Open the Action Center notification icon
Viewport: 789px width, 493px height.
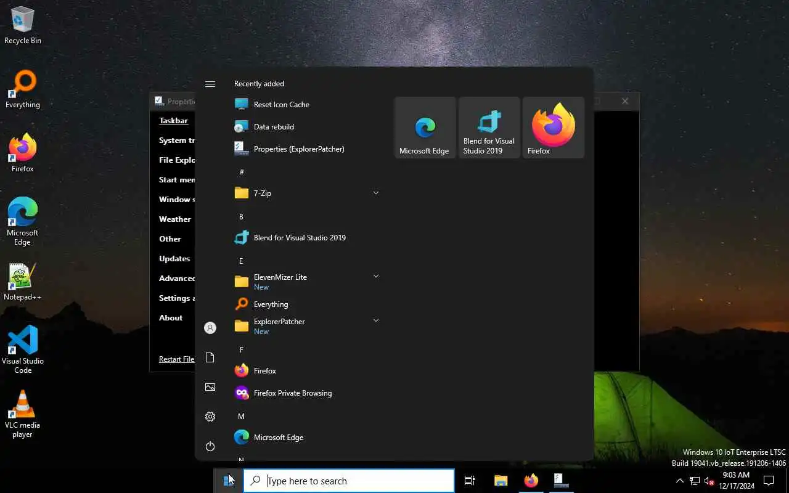(x=769, y=481)
